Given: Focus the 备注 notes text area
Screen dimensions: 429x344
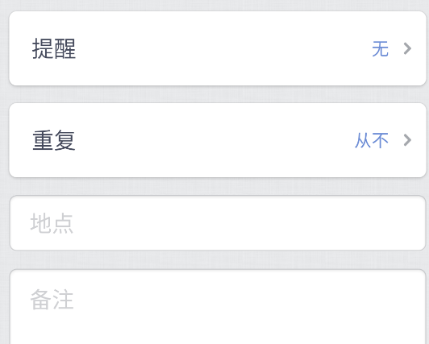Looking at the screenshot, I should 218,307.
